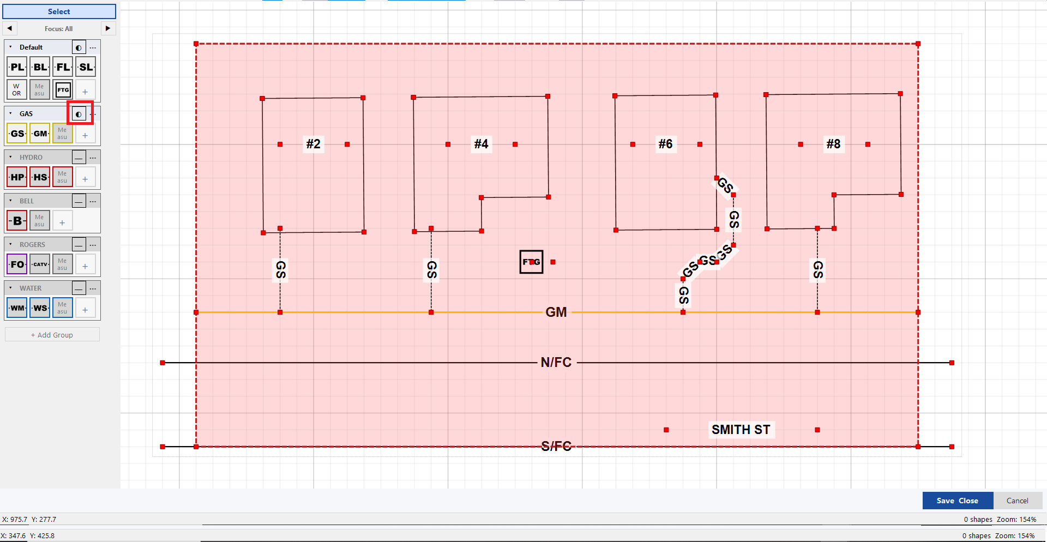Click the Save Close button
Image resolution: width=1047 pixels, height=542 pixels.
click(x=958, y=501)
